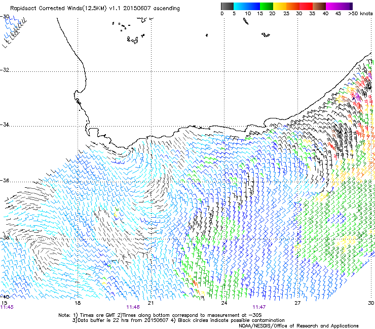
Task: Click note 'Black circles indicate possible contamination'
Action: (x=231, y=320)
